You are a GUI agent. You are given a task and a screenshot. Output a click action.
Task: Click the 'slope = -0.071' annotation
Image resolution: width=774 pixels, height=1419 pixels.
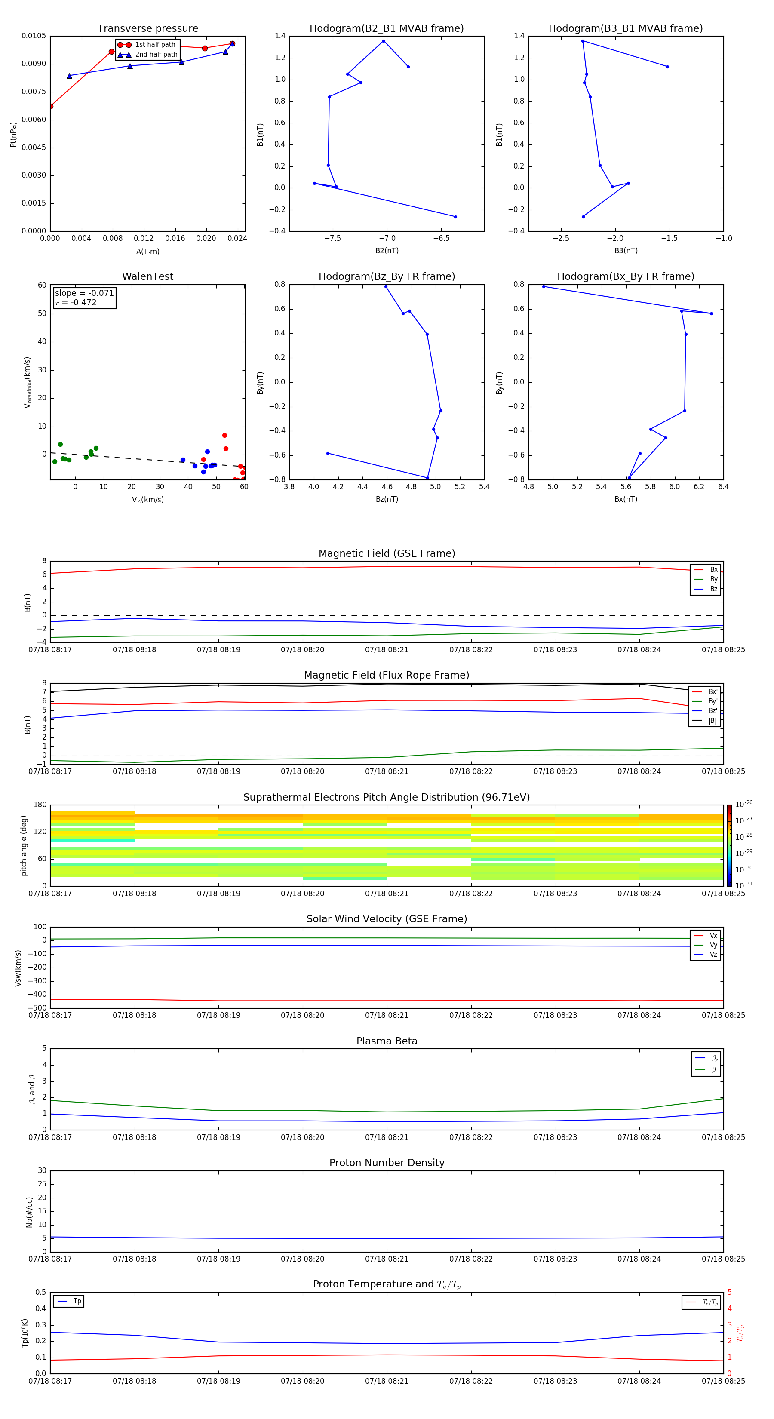84,293
